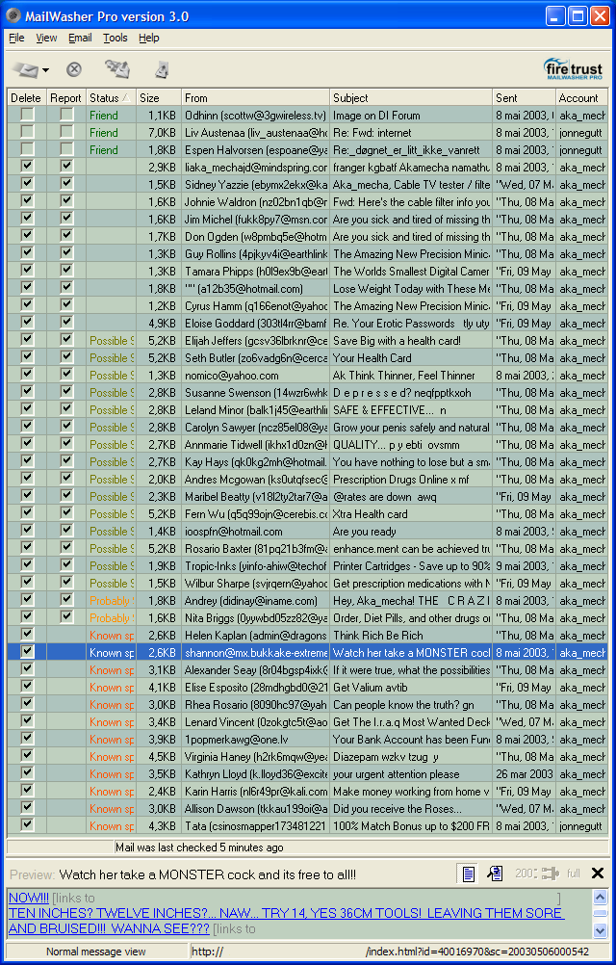The height and width of the screenshot is (965, 616).
Task: Select 'your urgent attention please' subject
Action: tap(397, 774)
